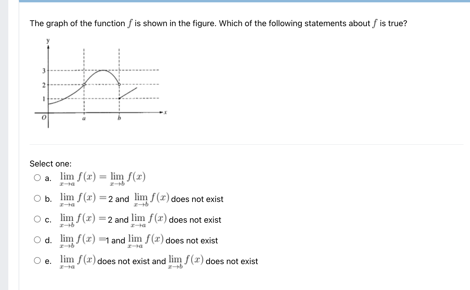Click the origin label O

click(44, 118)
